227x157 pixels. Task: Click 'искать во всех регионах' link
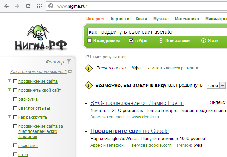[175, 68]
